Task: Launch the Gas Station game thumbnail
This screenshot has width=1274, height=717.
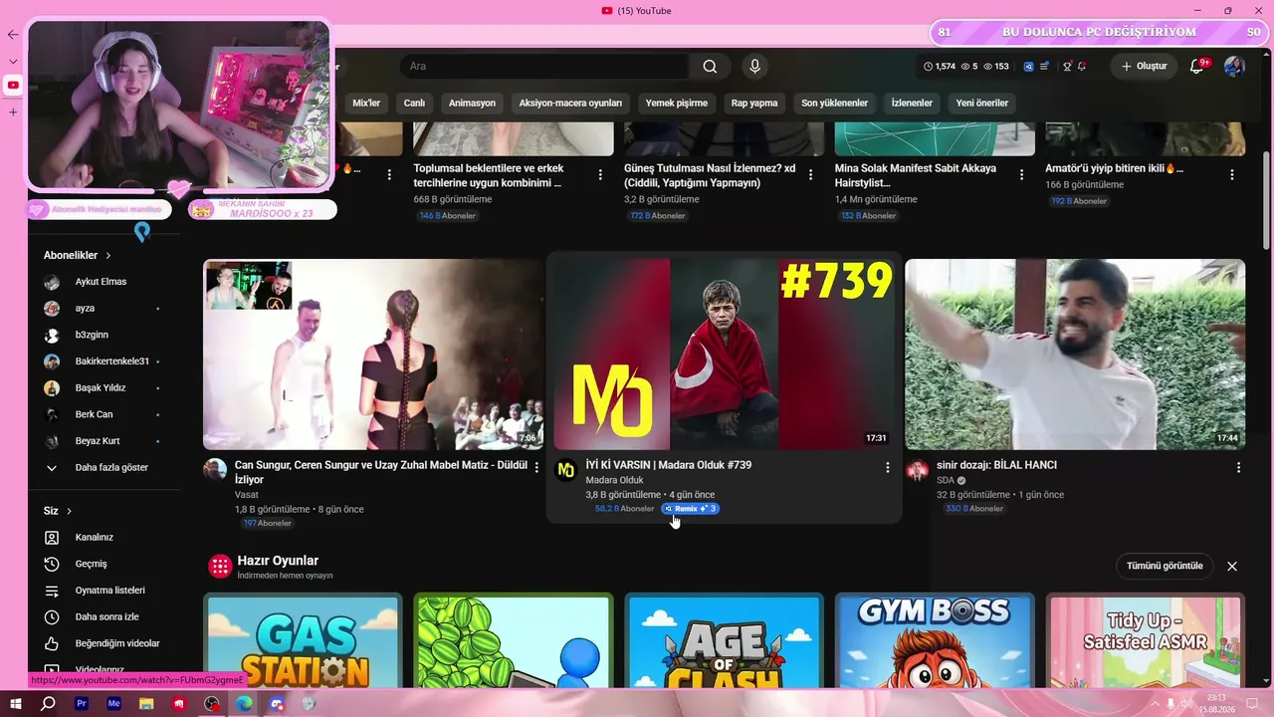Action: [303, 640]
